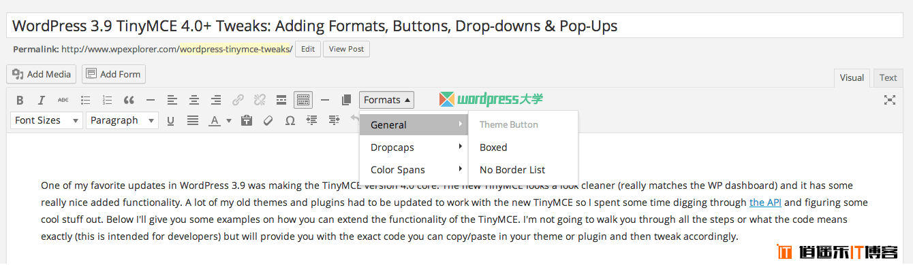
Task: Toggle italic formatting
Action: pos(41,101)
